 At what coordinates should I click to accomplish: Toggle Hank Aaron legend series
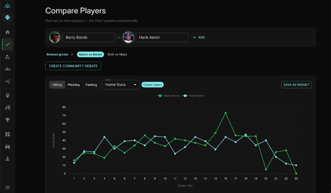[193, 96]
